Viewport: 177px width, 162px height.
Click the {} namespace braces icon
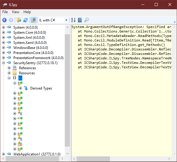click(15, 78)
